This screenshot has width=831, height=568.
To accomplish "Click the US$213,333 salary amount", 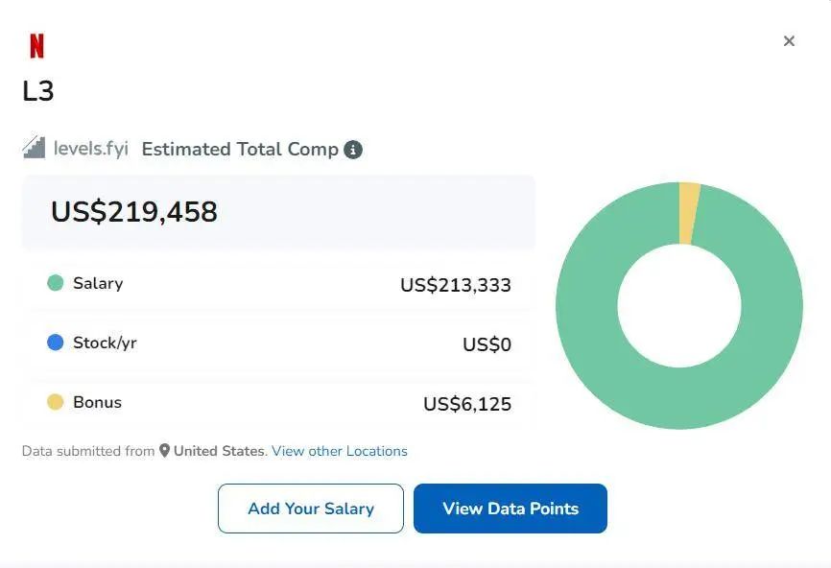I will pos(456,285).
